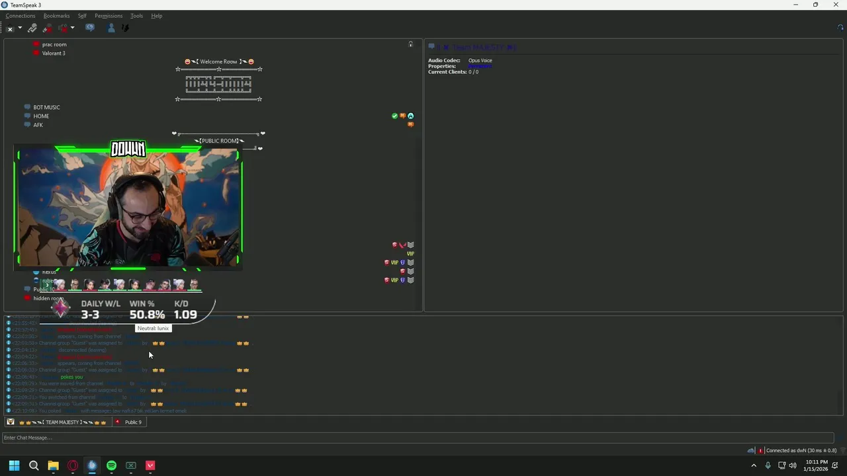Click the pink rank badge in stats overlay
Screen dimensions: 847x476
coord(61,308)
